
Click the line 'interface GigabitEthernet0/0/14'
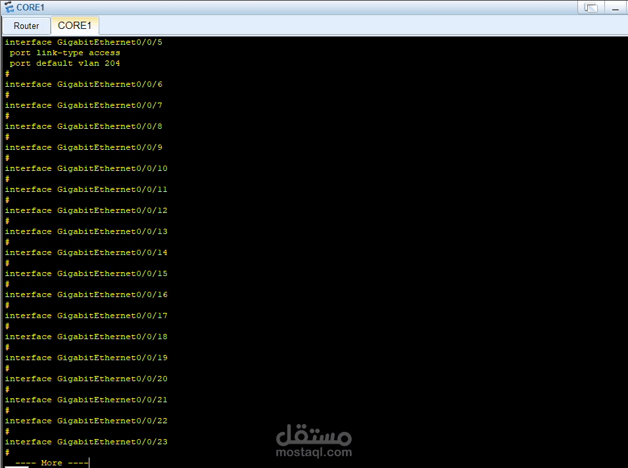(x=86, y=252)
